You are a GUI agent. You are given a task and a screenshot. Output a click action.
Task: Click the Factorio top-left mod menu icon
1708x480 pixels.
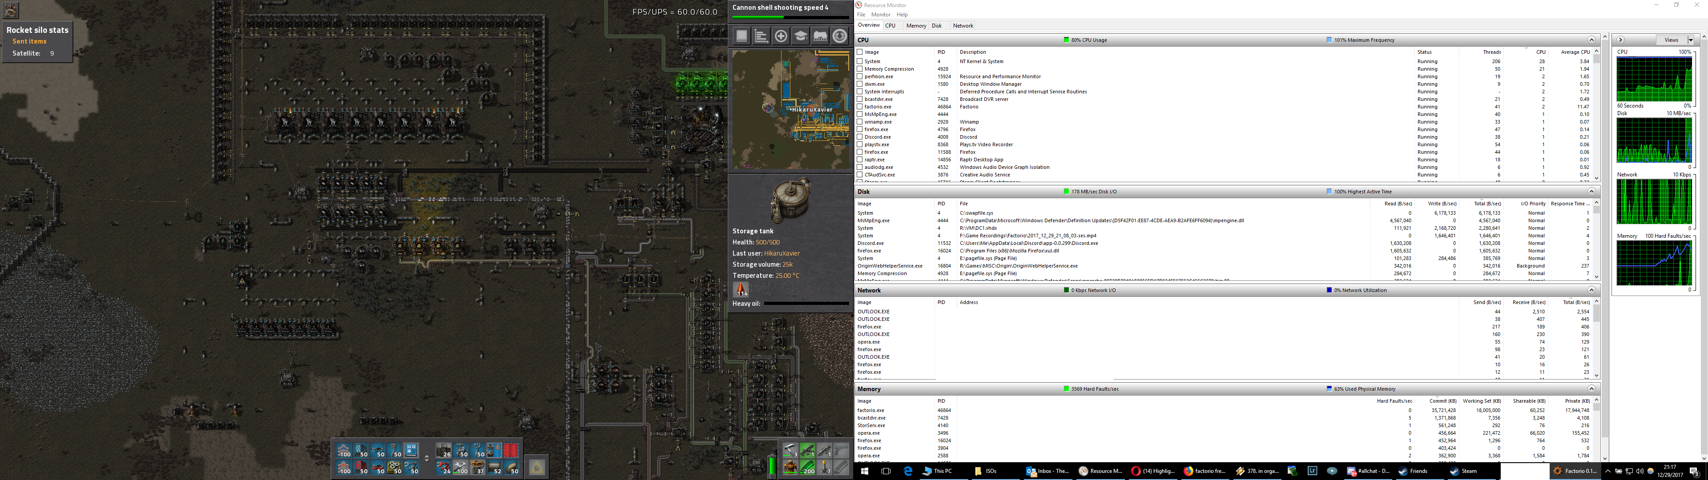tap(11, 10)
